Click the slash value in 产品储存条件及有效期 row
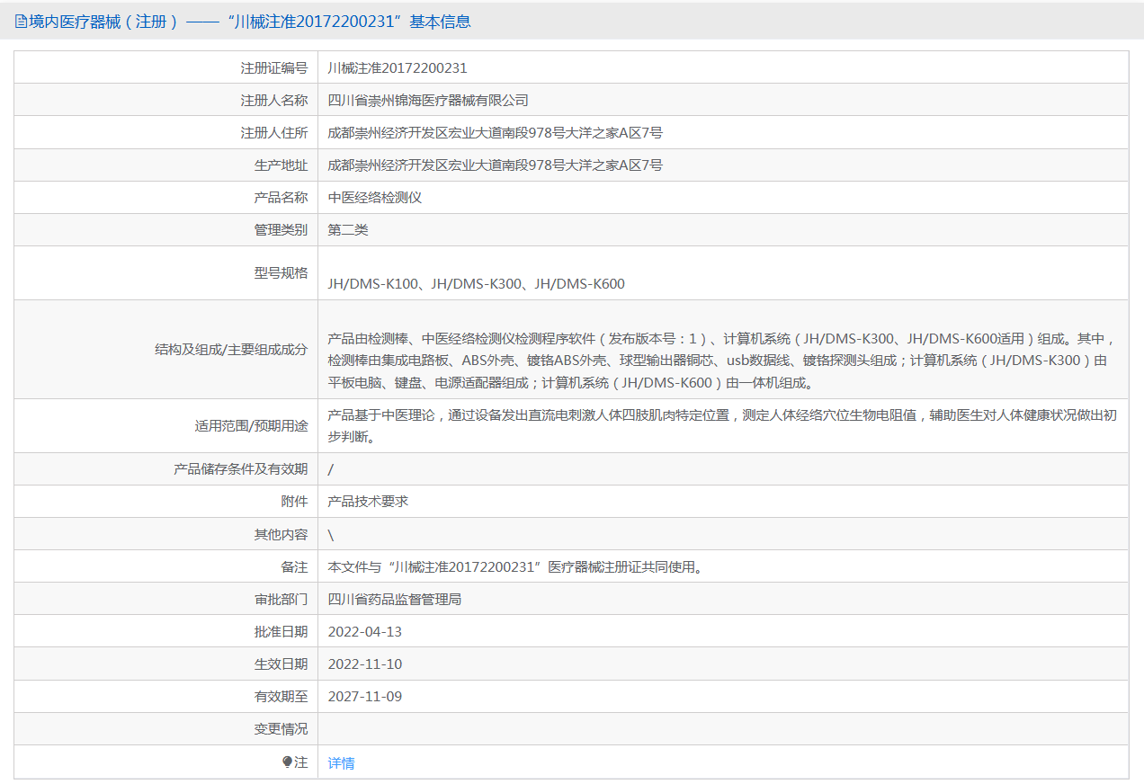Viewport: 1144px width, 784px height. click(331, 468)
